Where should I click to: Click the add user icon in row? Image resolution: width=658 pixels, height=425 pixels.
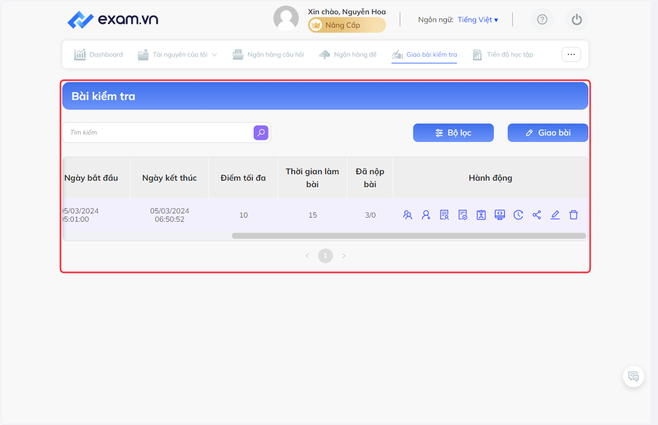426,215
